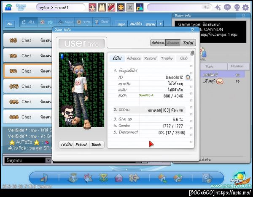Screen dimensions: 253x197
Task: Click the Block button
Action: (x=96, y=144)
